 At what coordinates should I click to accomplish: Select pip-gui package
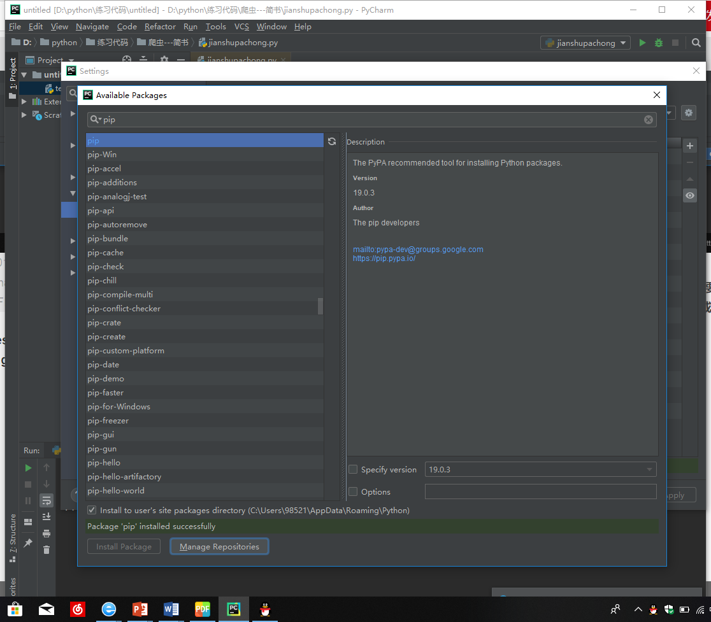click(205, 434)
